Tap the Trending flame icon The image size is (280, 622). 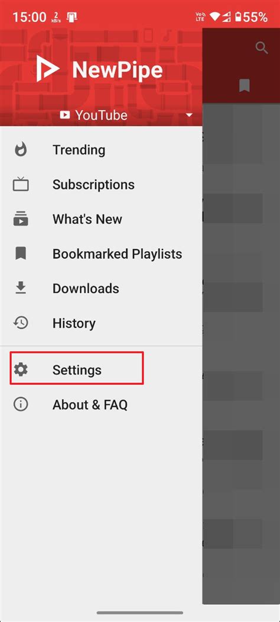coord(21,150)
